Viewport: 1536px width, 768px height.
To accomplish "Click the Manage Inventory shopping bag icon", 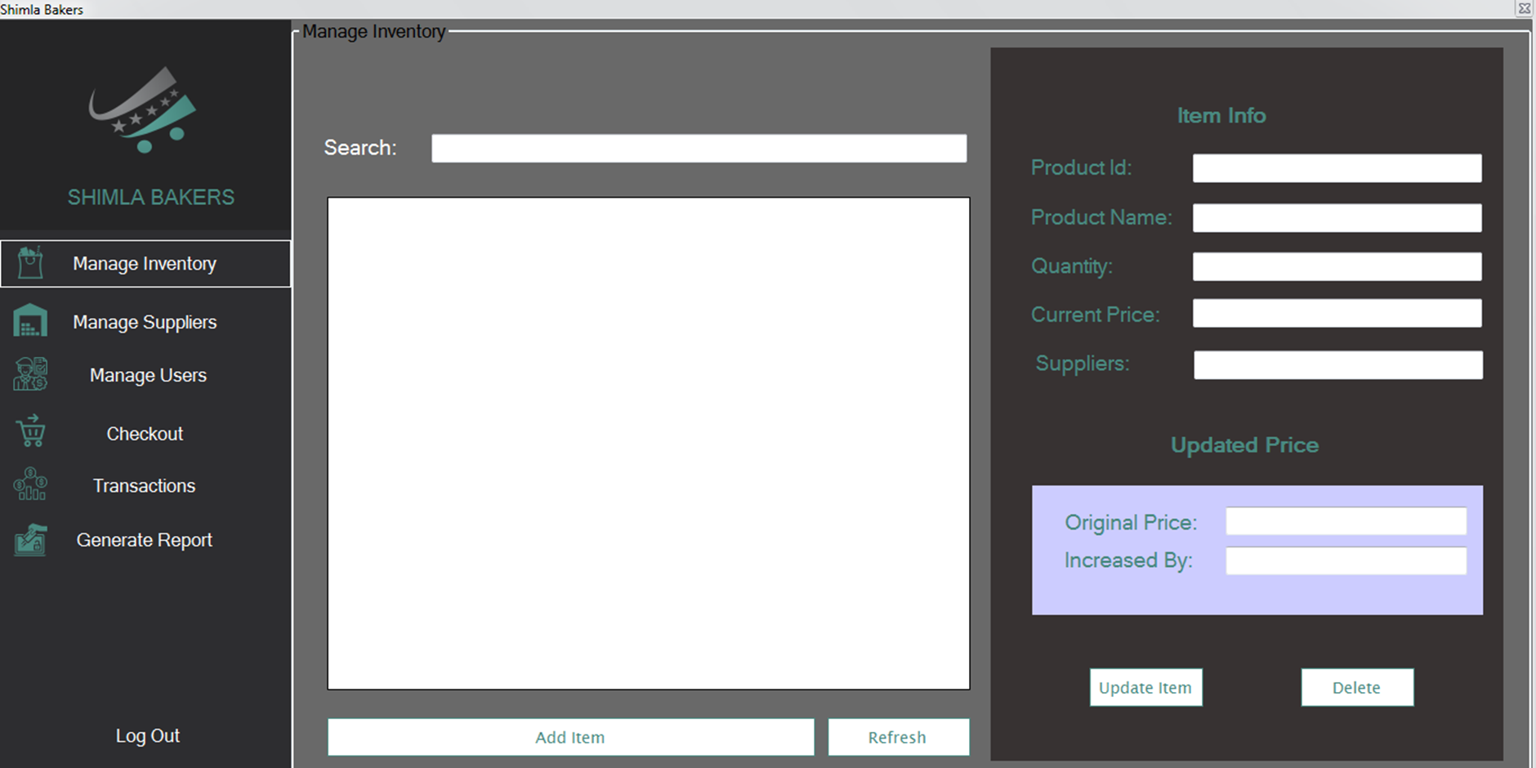I will pyautogui.click(x=30, y=263).
